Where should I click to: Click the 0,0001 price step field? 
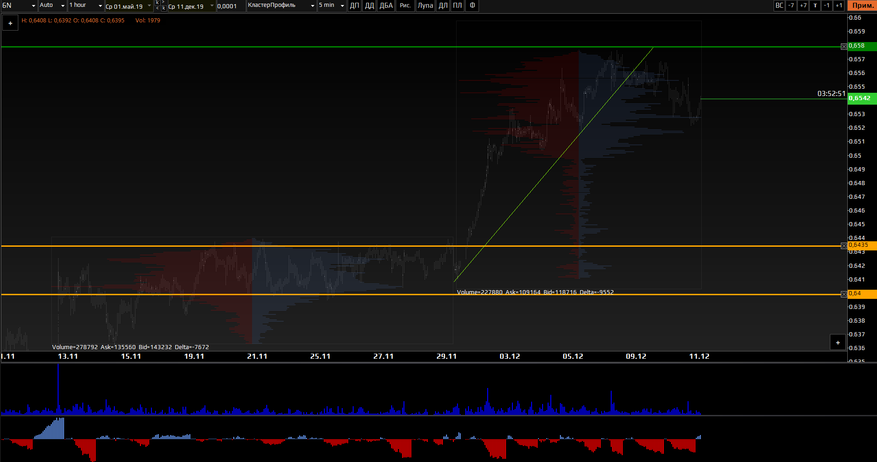[230, 6]
